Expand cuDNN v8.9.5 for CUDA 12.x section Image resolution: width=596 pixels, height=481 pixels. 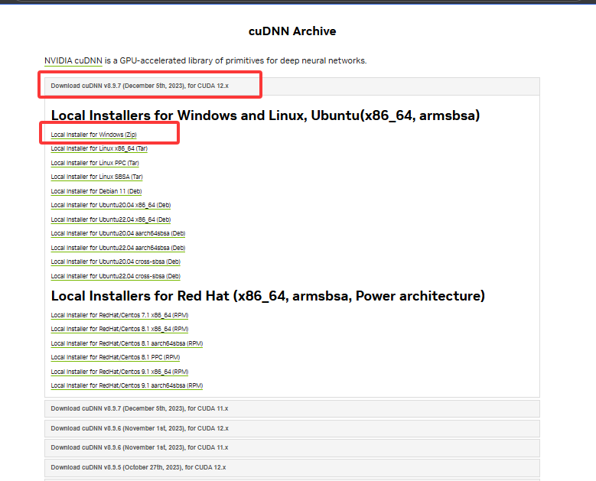[292, 468]
